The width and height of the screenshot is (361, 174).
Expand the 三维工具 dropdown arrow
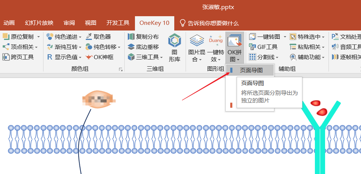pos(161,57)
